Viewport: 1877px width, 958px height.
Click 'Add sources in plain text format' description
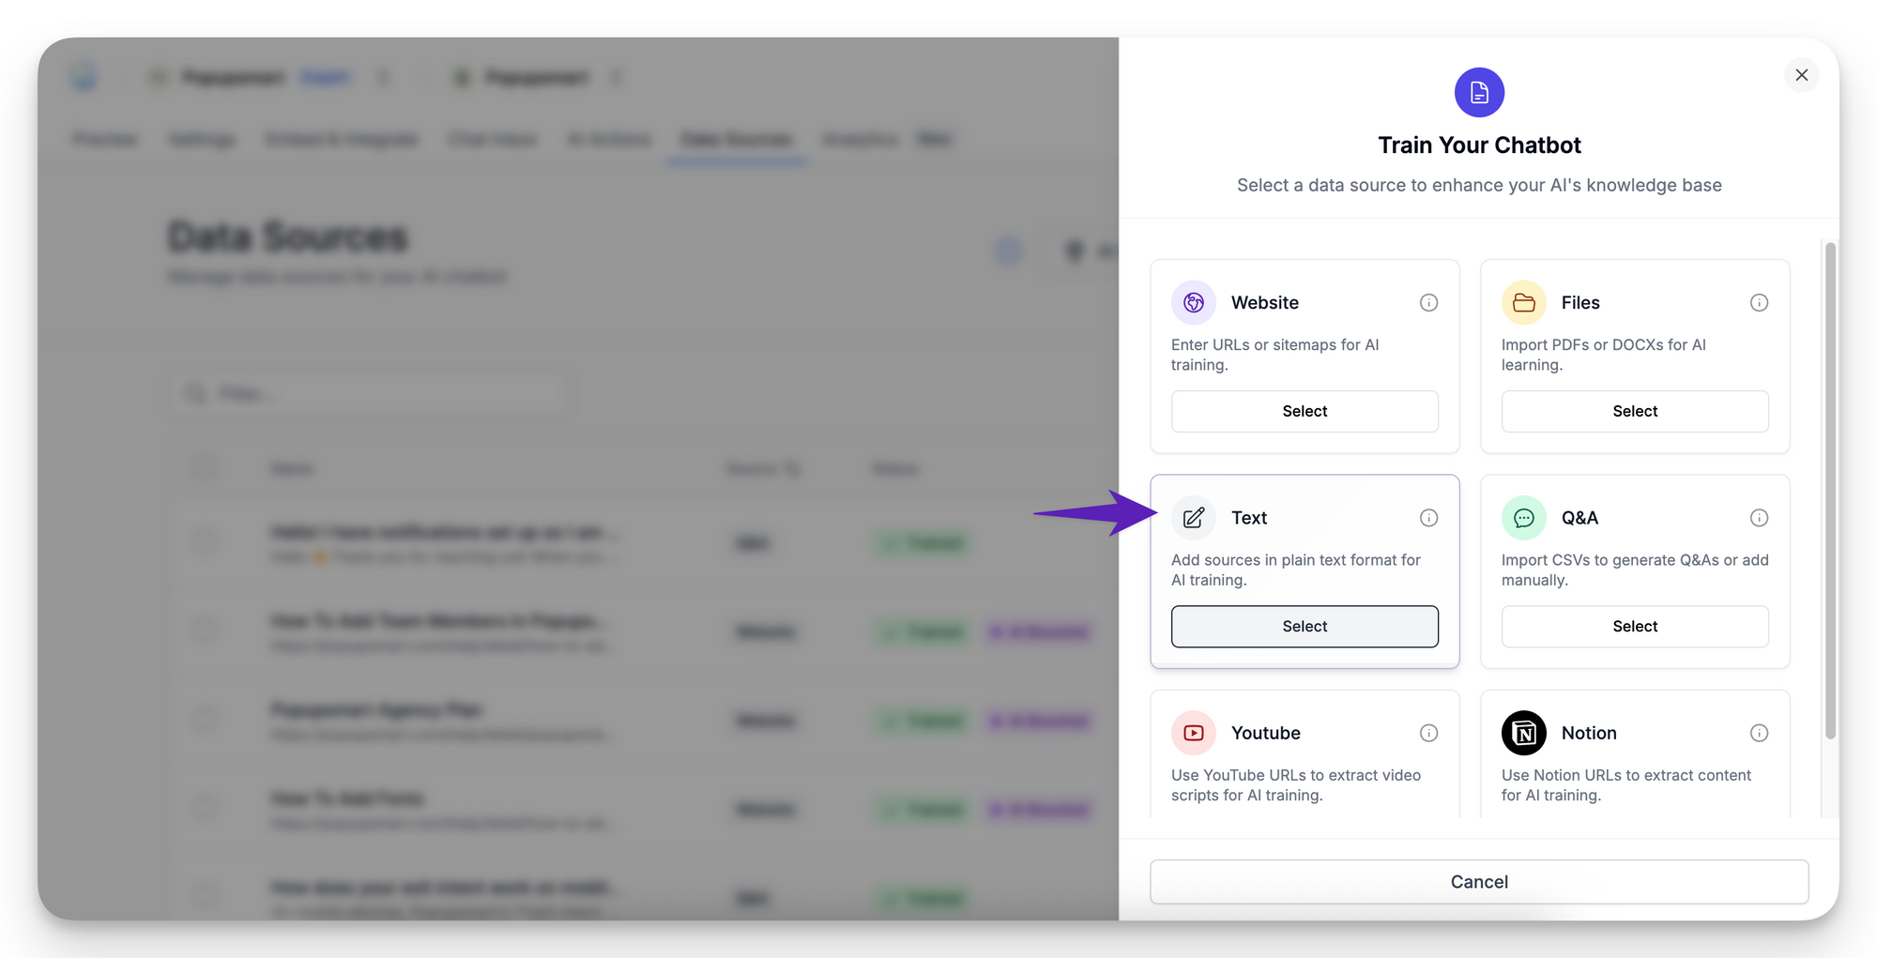[x=1296, y=570]
